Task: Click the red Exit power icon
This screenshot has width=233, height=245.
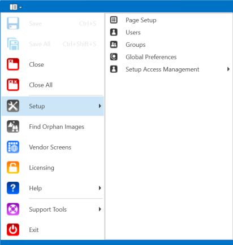Action: (13, 230)
